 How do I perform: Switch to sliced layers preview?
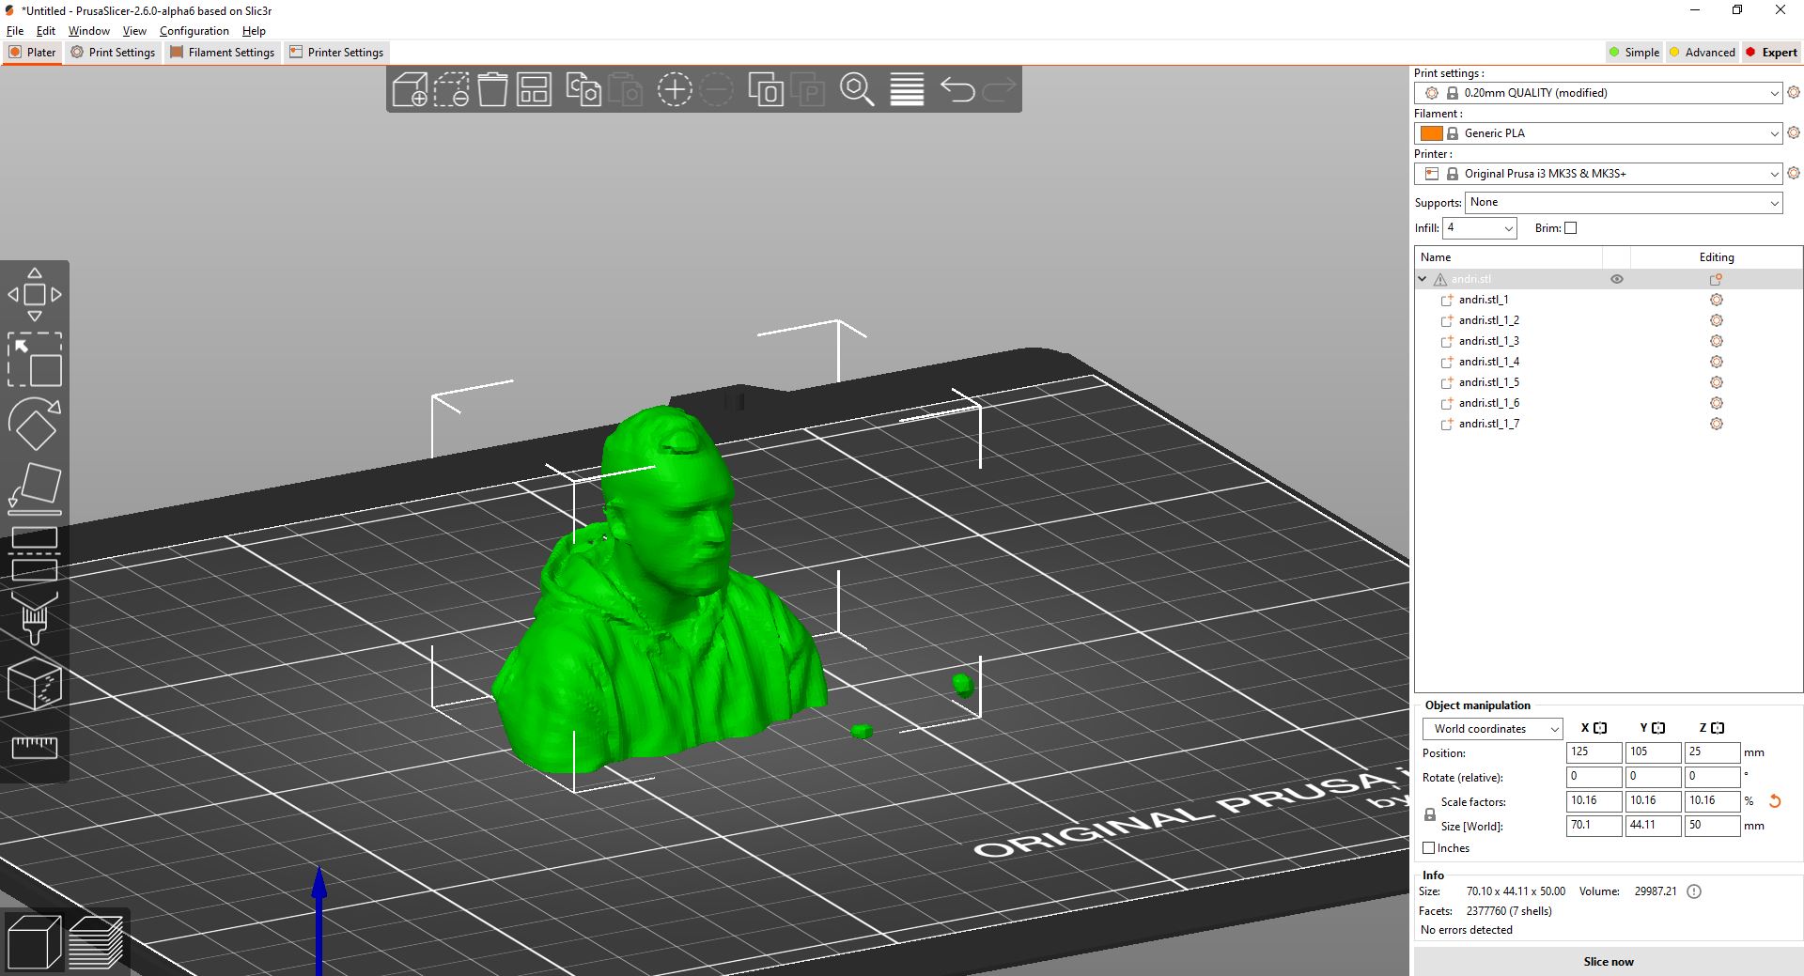95,940
